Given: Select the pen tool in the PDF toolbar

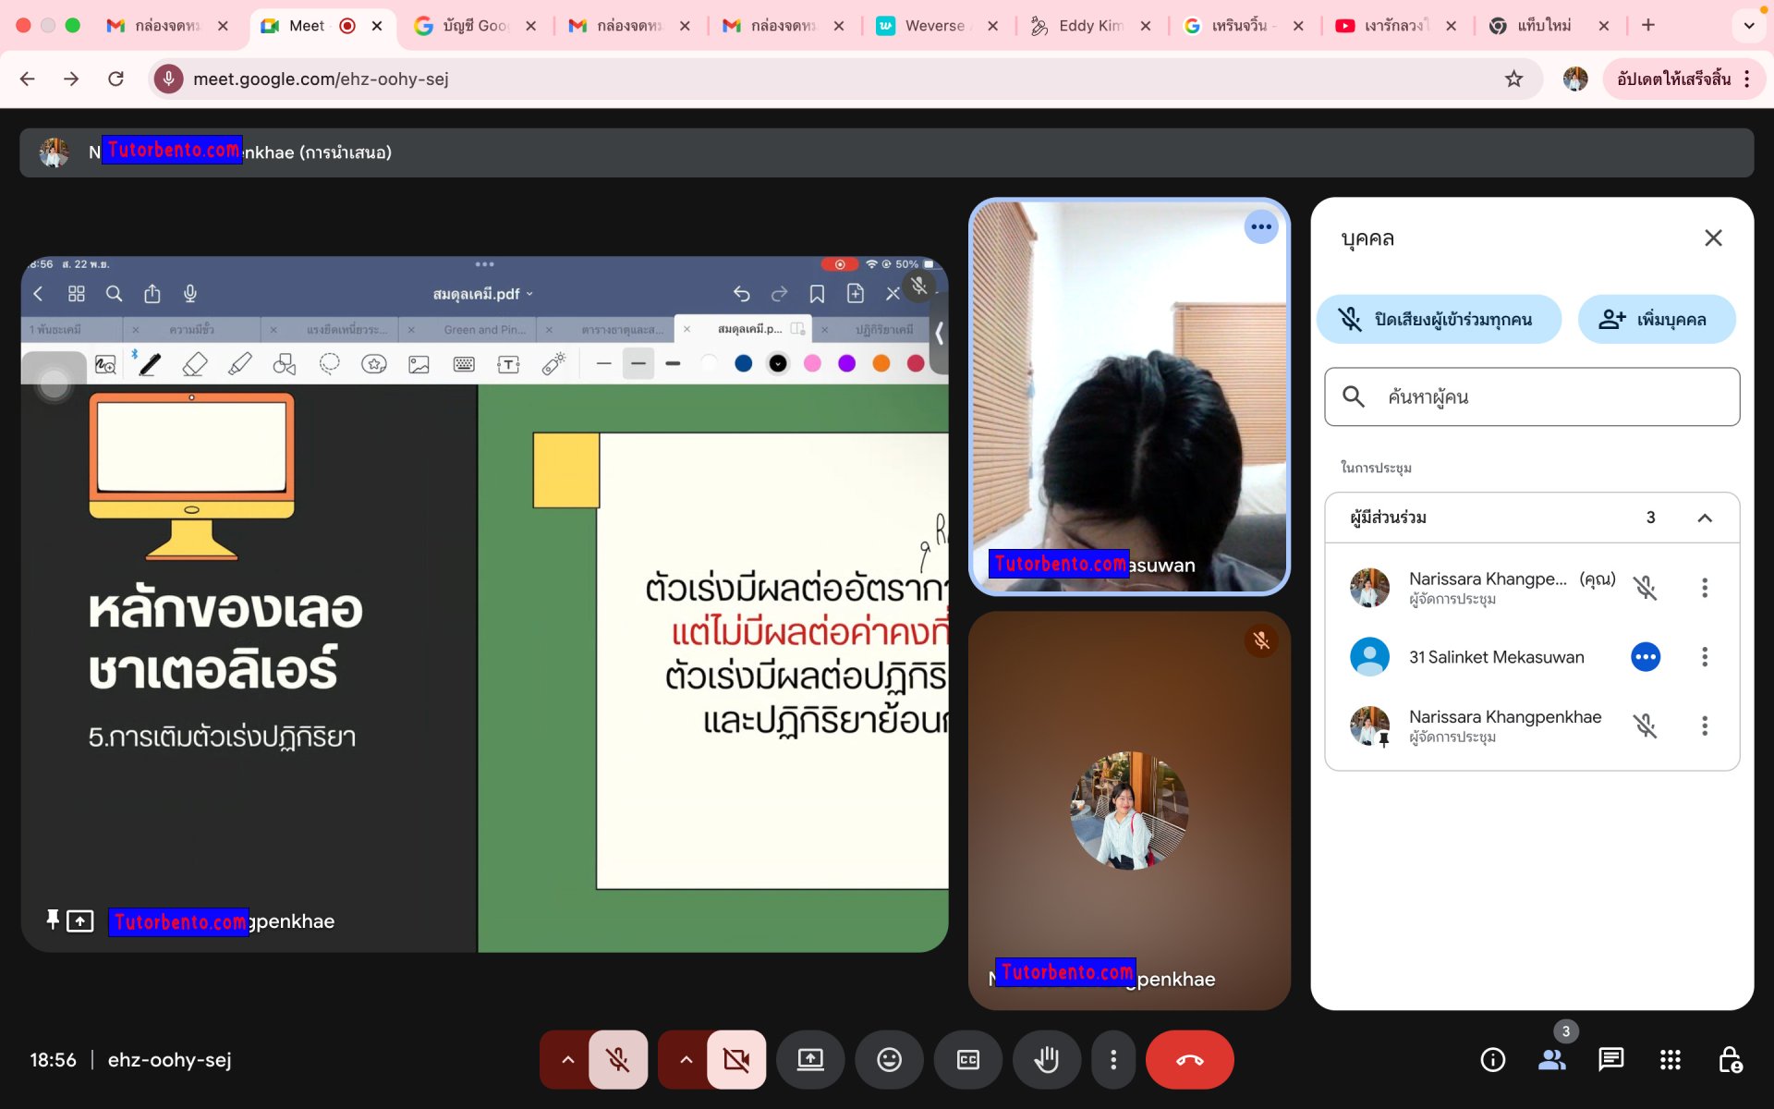Looking at the screenshot, I should pyautogui.click(x=149, y=364).
